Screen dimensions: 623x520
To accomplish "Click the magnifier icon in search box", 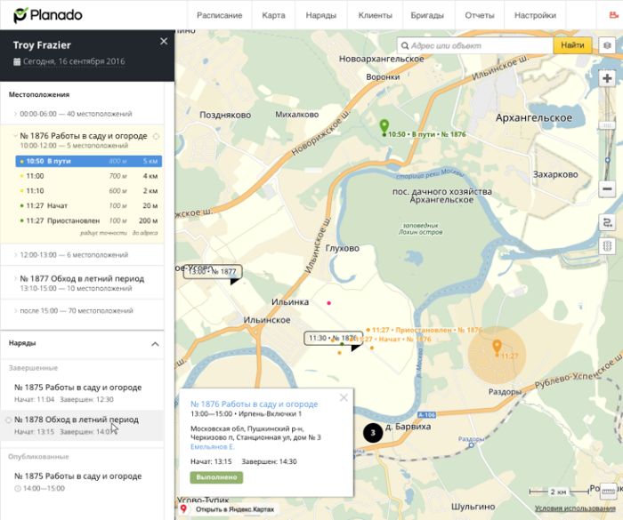I will coord(404,45).
